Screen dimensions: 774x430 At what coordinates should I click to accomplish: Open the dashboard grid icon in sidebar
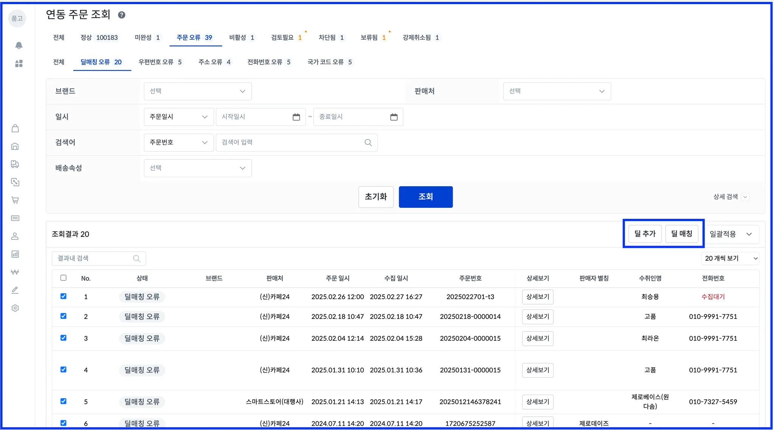[x=19, y=63]
